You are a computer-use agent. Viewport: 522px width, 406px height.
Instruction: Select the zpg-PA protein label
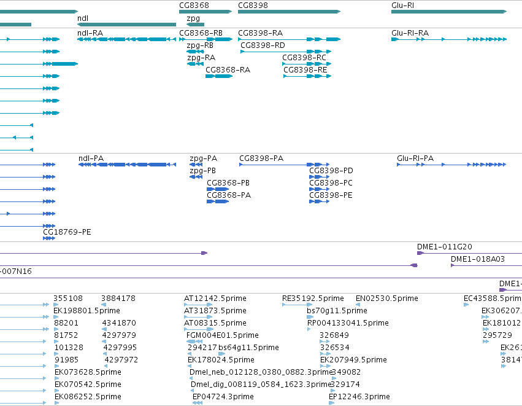coord(203,158)
